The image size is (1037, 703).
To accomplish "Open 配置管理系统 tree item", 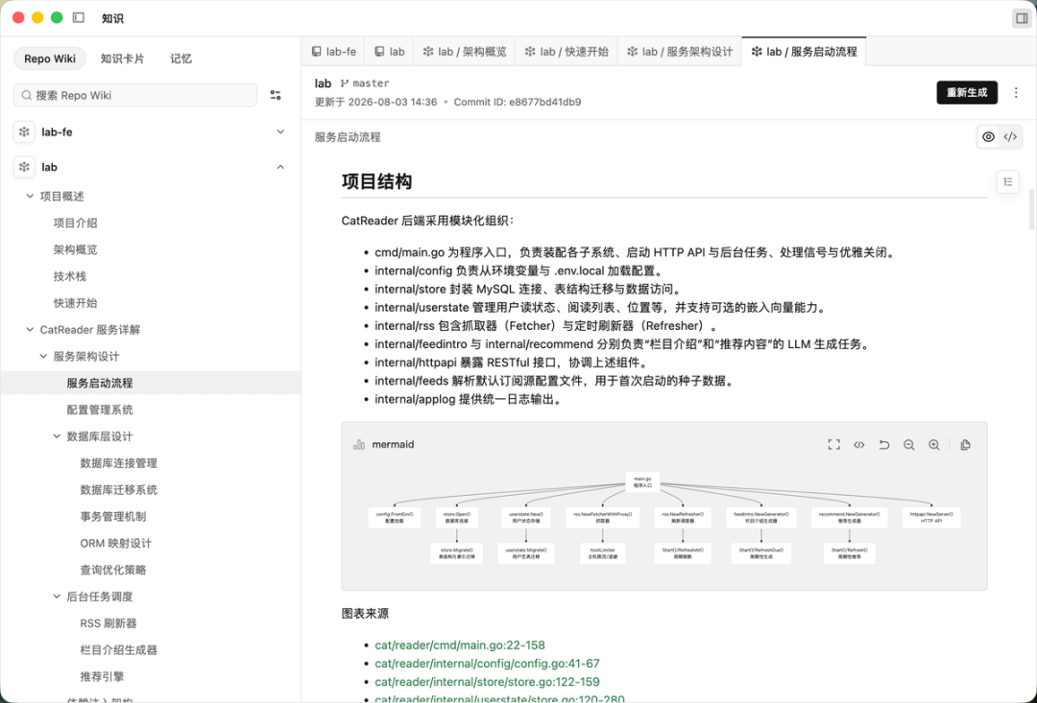I will click(99, 410).
